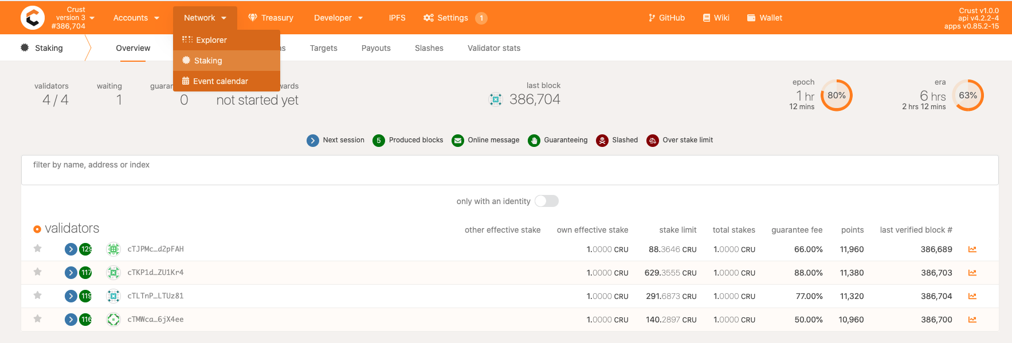
Task: Open the GitHub link
Action: [666, 18]
